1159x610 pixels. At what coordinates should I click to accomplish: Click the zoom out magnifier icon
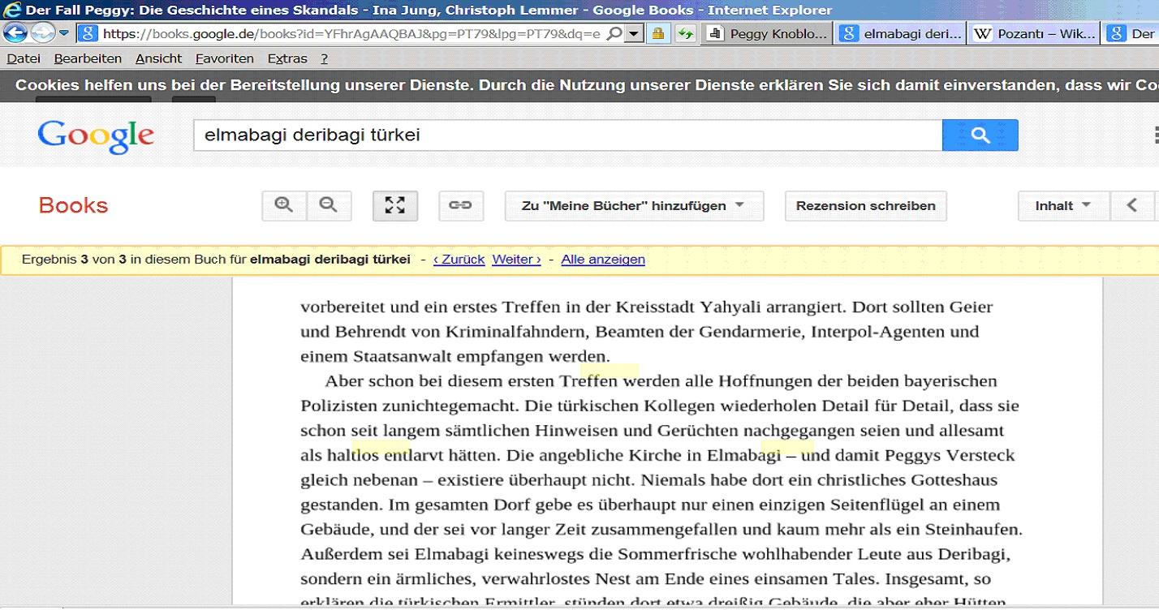pyautogui.click(x=329, y=205)
